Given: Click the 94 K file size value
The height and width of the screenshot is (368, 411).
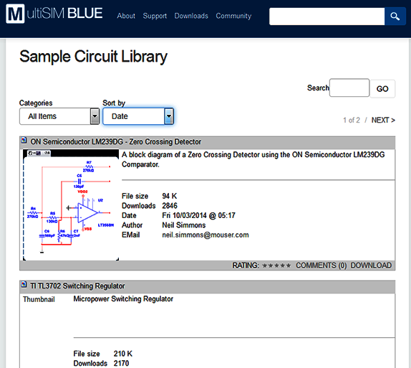Looking at the screenshot, I should click(x=169, y=196).
